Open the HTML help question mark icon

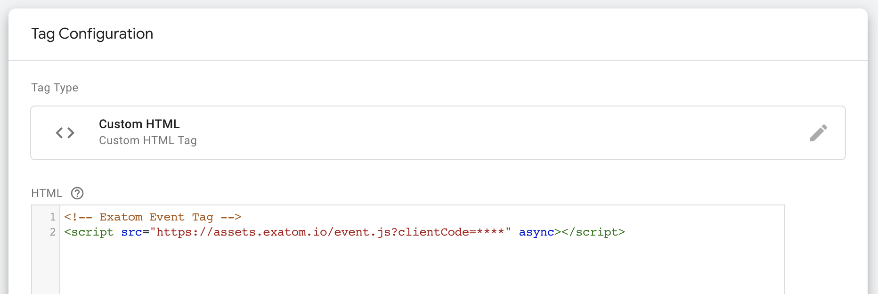click(77, 193)
